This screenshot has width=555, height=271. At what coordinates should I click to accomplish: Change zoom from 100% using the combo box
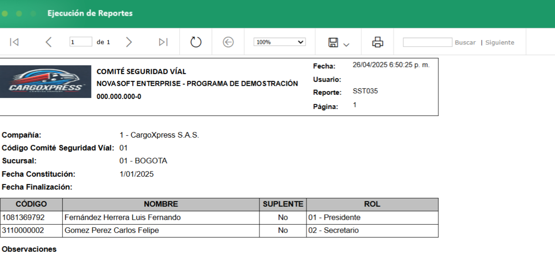click(x=280, y=41)
